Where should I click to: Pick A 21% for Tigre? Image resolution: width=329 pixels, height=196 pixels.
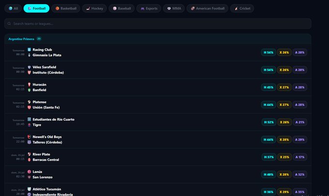point(300,122)
